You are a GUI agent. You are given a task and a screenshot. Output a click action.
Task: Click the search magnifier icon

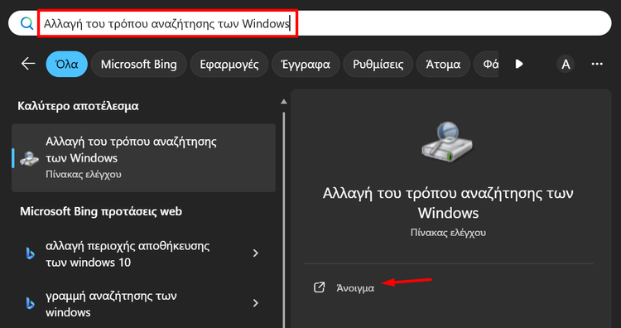pos(27,24)
